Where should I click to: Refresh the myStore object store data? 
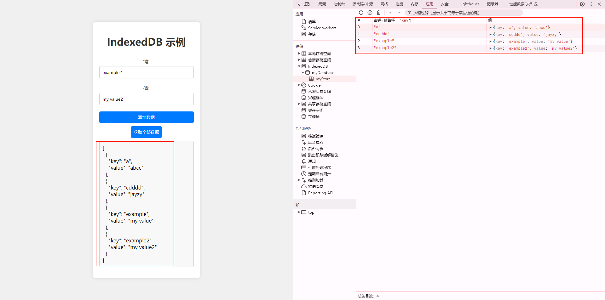[361, 13]
